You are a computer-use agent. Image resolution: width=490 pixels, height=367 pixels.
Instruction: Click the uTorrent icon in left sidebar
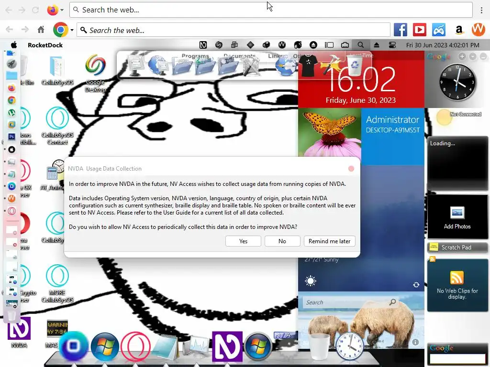(11, 112)
